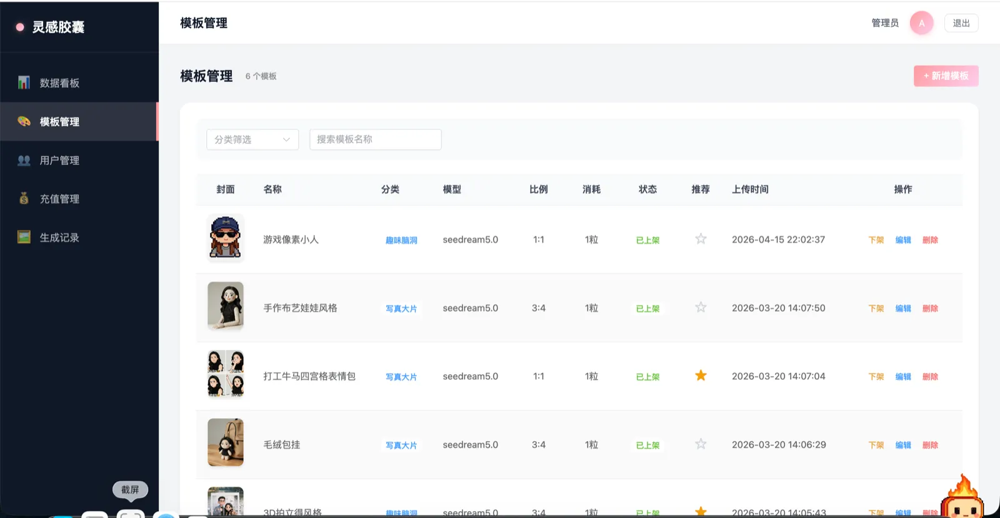Click the 写真大片 tag of 打工牛马四宫格表情包
This screenshot has height=518, width=1000.
pyautogui.click(x=401, y=377)
